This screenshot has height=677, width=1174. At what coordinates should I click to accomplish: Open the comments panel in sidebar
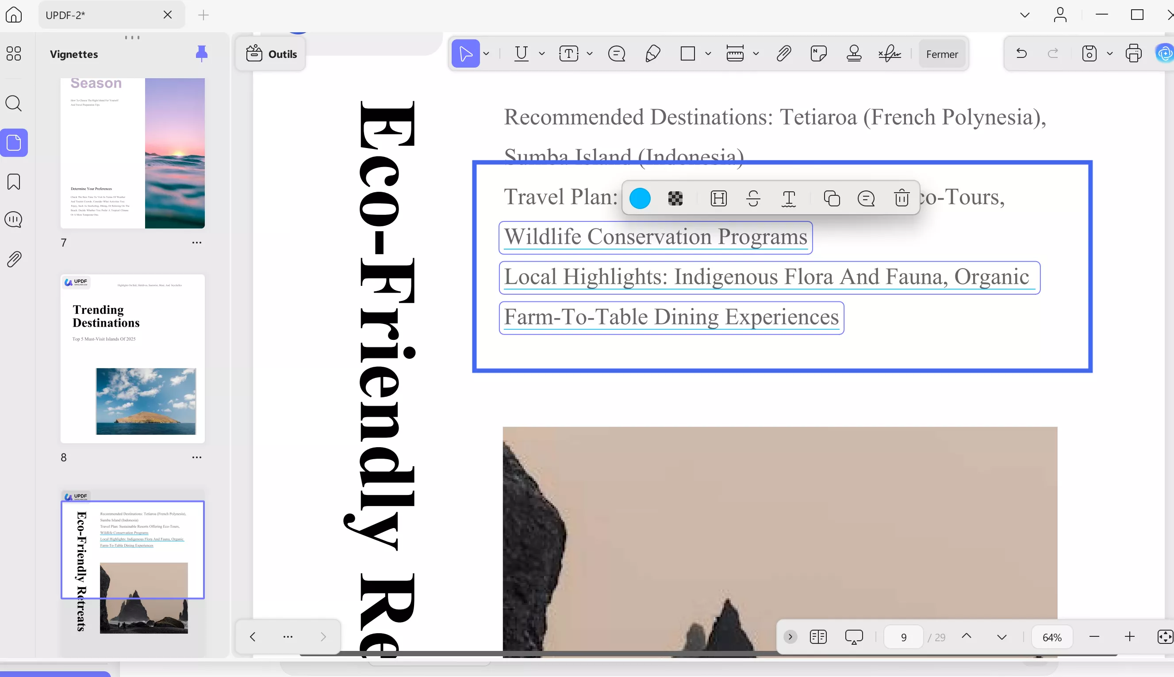coord(14,220)
